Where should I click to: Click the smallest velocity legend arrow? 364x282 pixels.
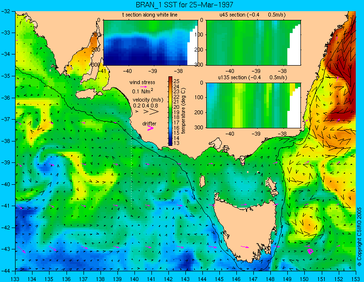click(x=137, y=112)
